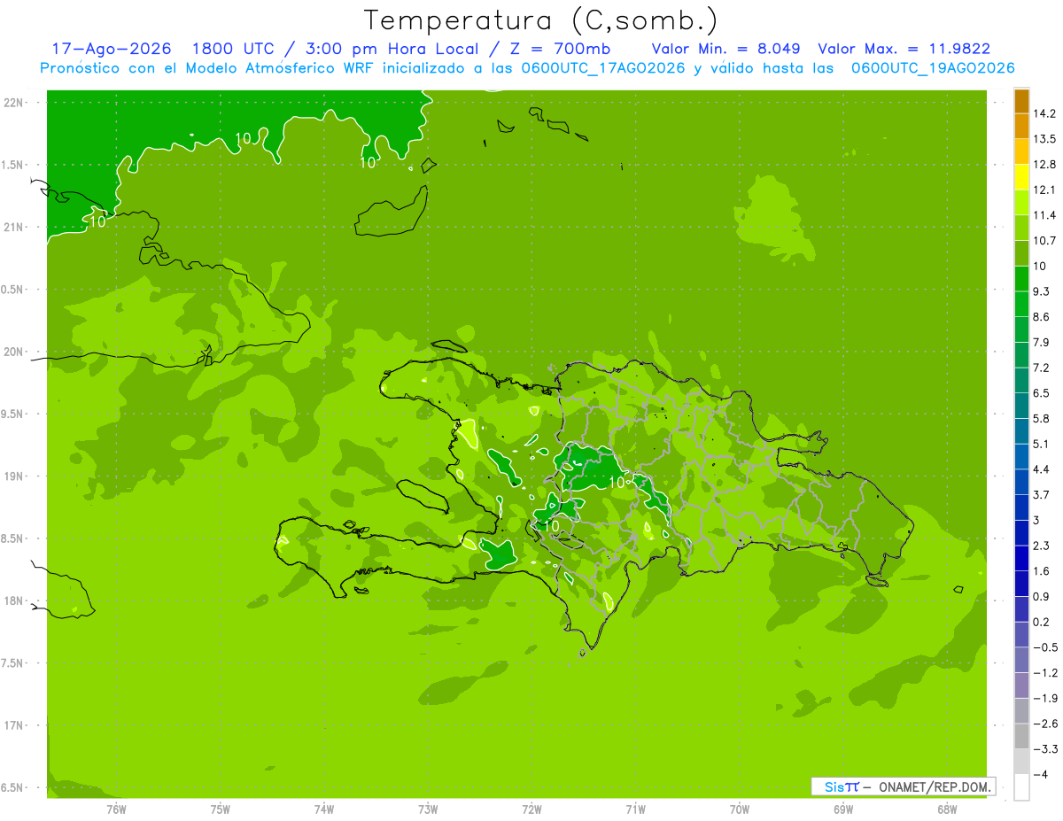The image size is (1063, 821).
Task: Click the "21N" latitude label
Action: 13,227
